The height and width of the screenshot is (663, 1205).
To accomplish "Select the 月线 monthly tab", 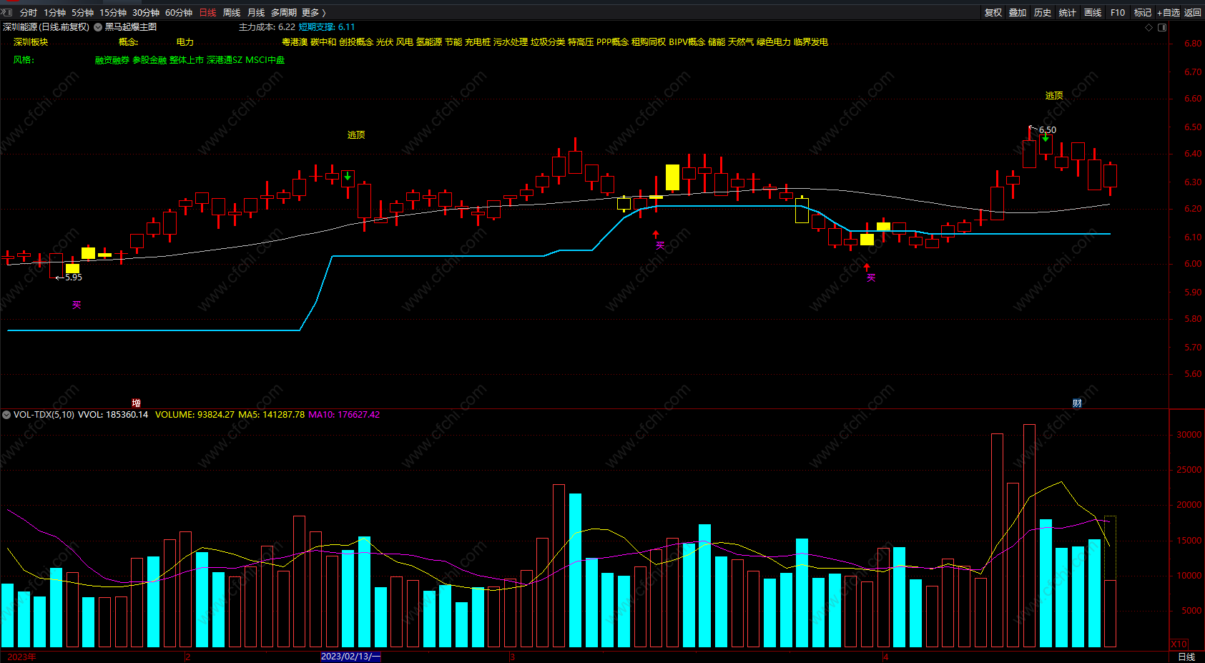I will coord(256,12).
